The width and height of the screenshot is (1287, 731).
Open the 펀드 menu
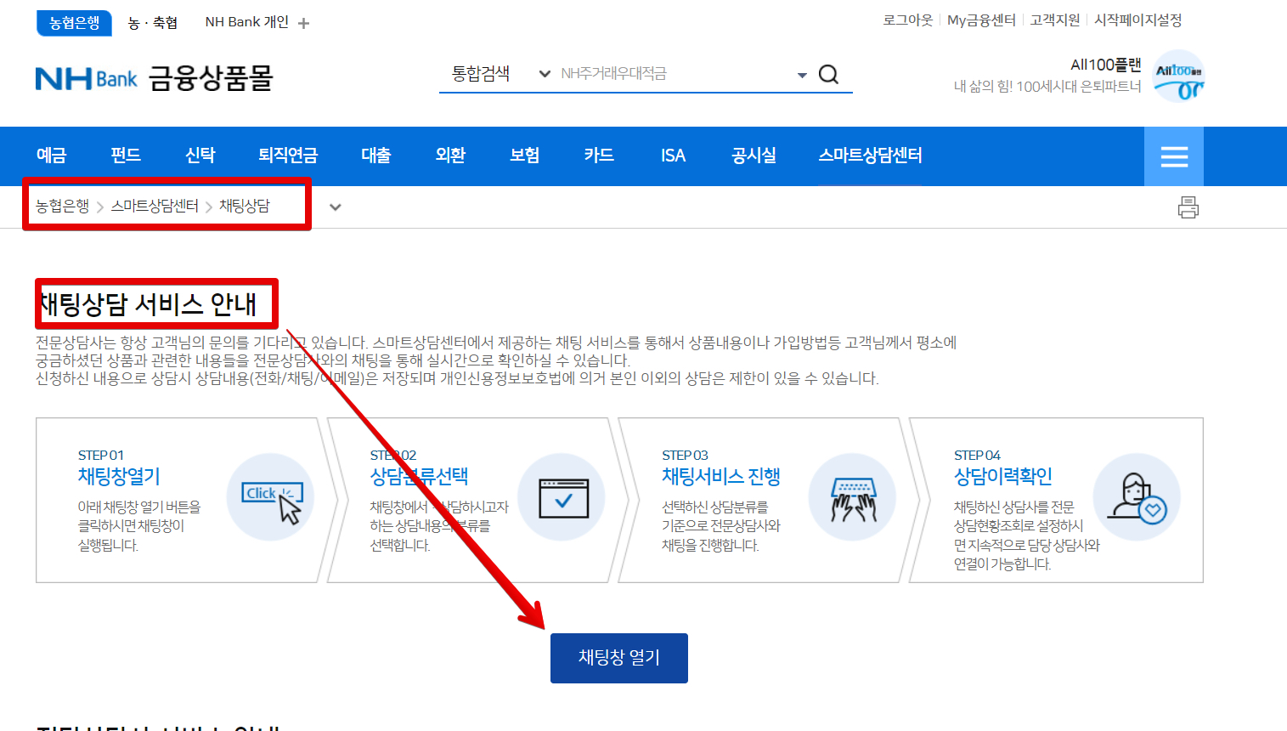click(126, 156)
